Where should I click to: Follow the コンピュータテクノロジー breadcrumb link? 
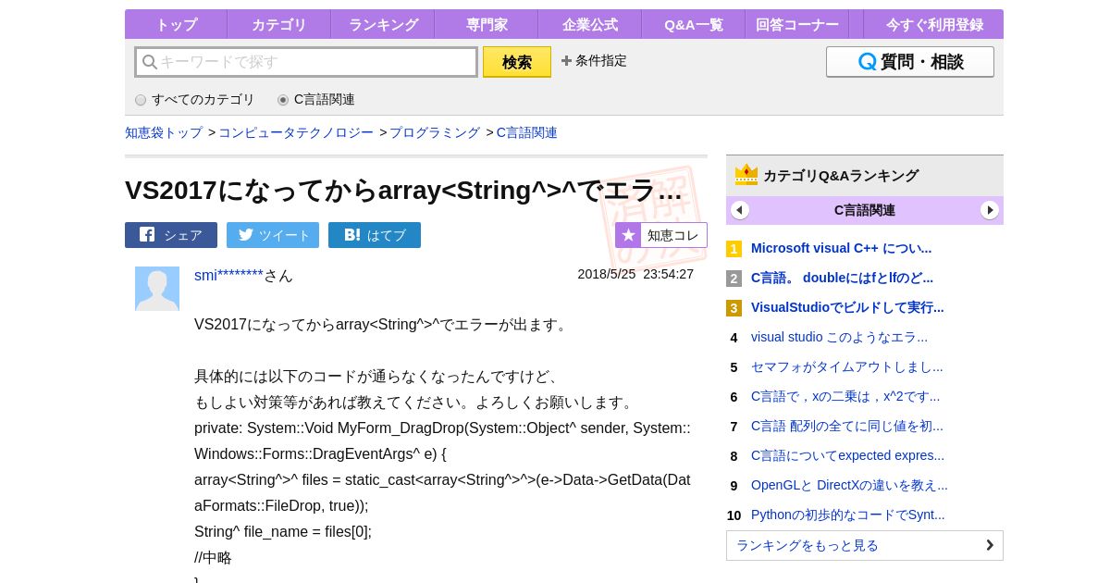(296, 132)
